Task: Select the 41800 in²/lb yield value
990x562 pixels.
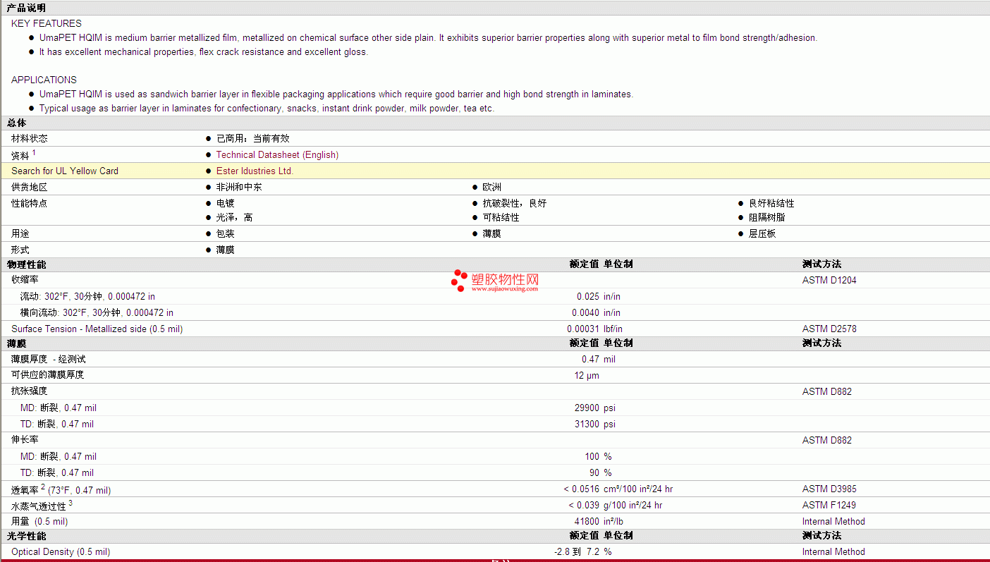Action: coord(598,522)
